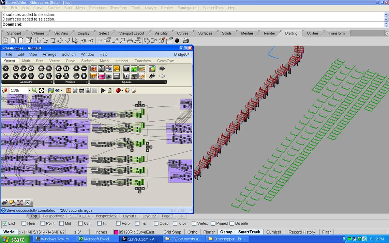This screenshot has width=389, height=243.
Task: Click the play-arrow icon in Grasshopper canvas toolbar
Action: pos(103,90)
